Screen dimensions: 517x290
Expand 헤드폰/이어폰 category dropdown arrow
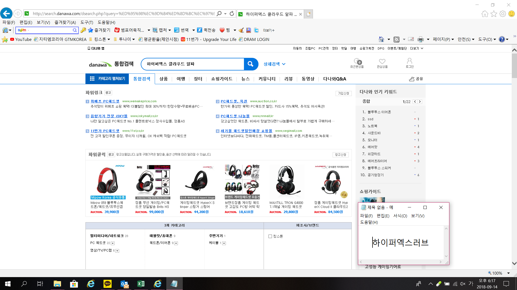(x=176, y=243)
